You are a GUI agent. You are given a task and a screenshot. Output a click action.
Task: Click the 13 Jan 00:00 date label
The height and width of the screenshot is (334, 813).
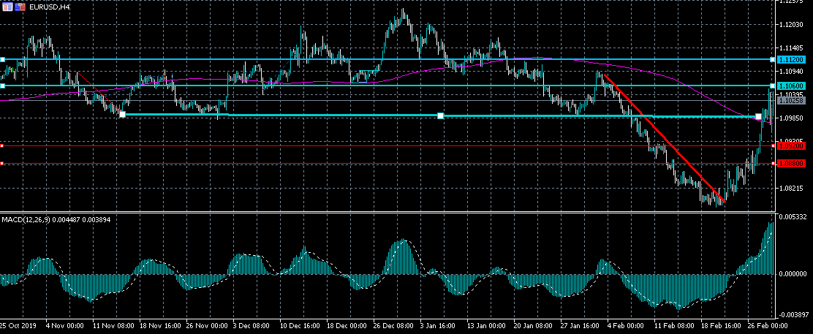tap(487, 327)
